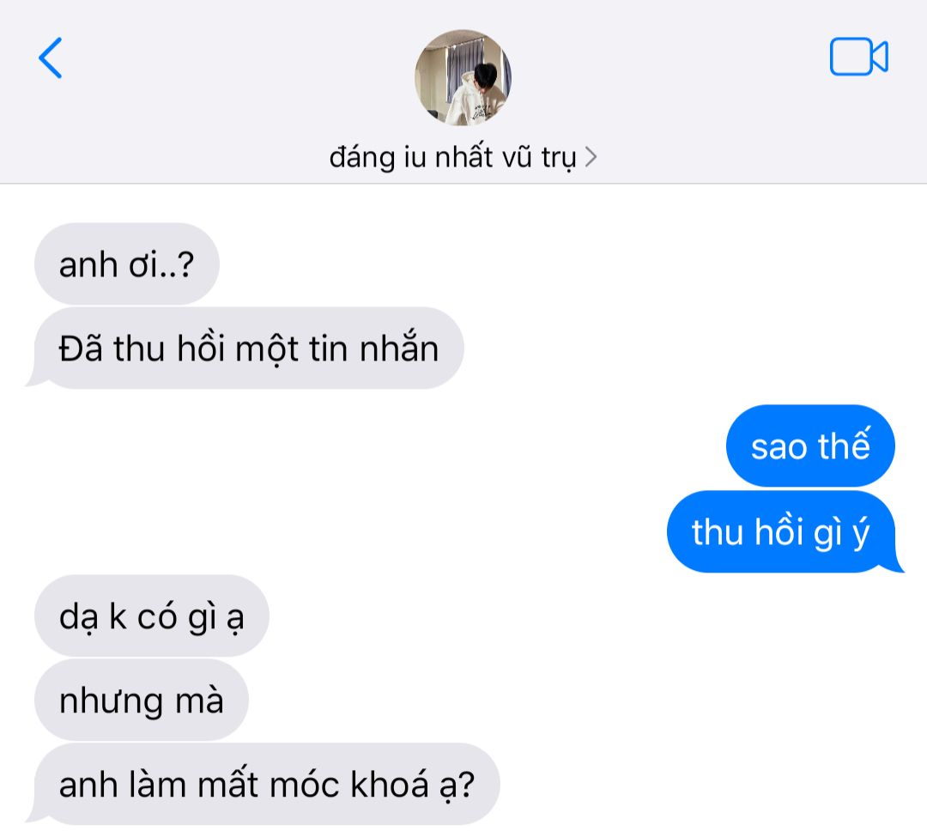927x837 pixels.
Task: Open contact name 'đáng iu nhất vũ trụ'
Action: [x=452, y=157]
